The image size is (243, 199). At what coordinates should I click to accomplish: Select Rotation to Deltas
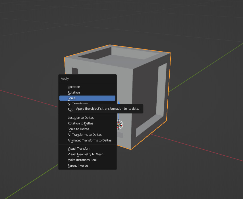(87, 123)
